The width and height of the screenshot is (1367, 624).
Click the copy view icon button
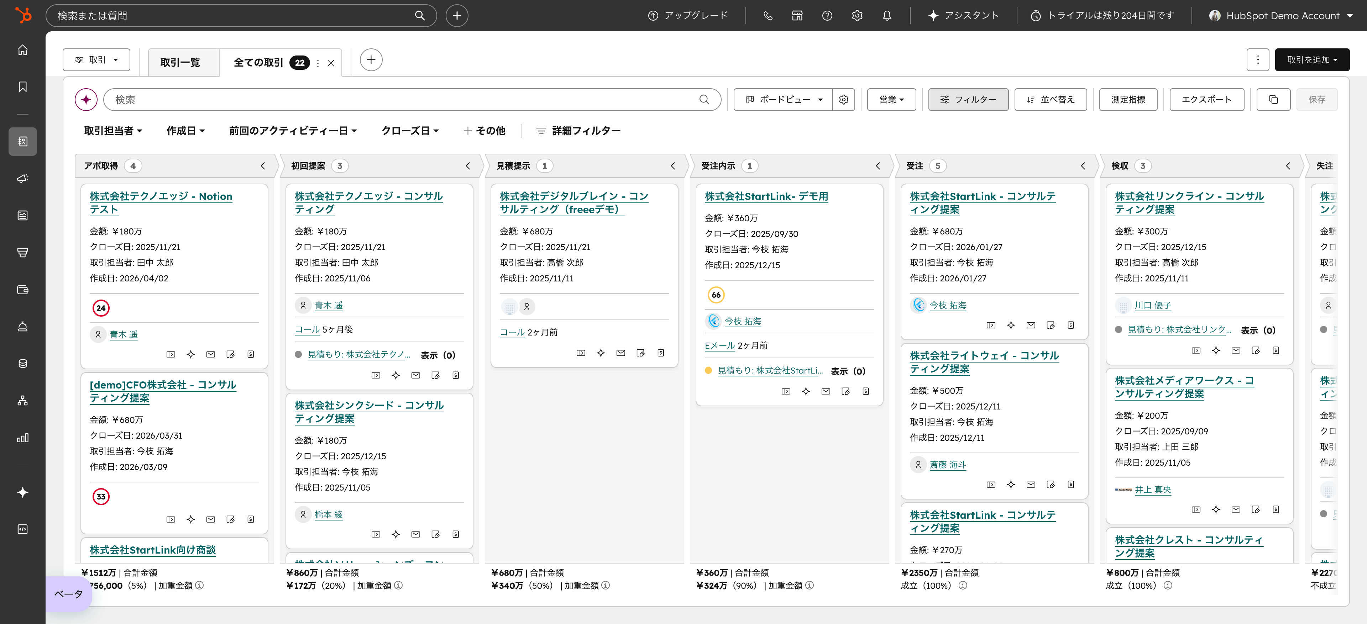[1273, 100]
